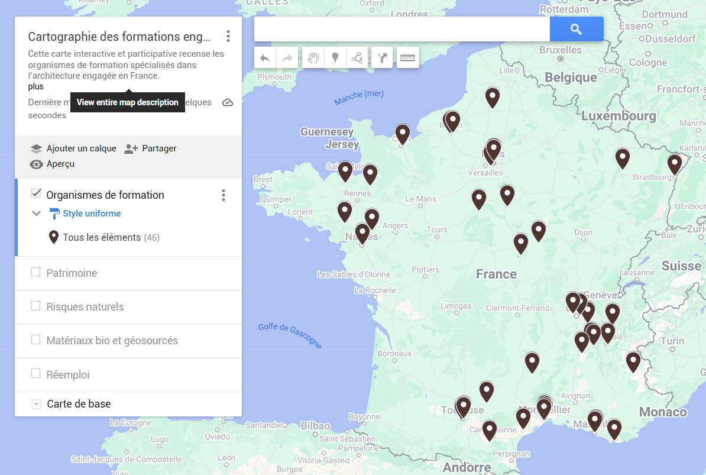
Task: Check the Matériaux bio et géosourcés checkbox
Action: 36,340
